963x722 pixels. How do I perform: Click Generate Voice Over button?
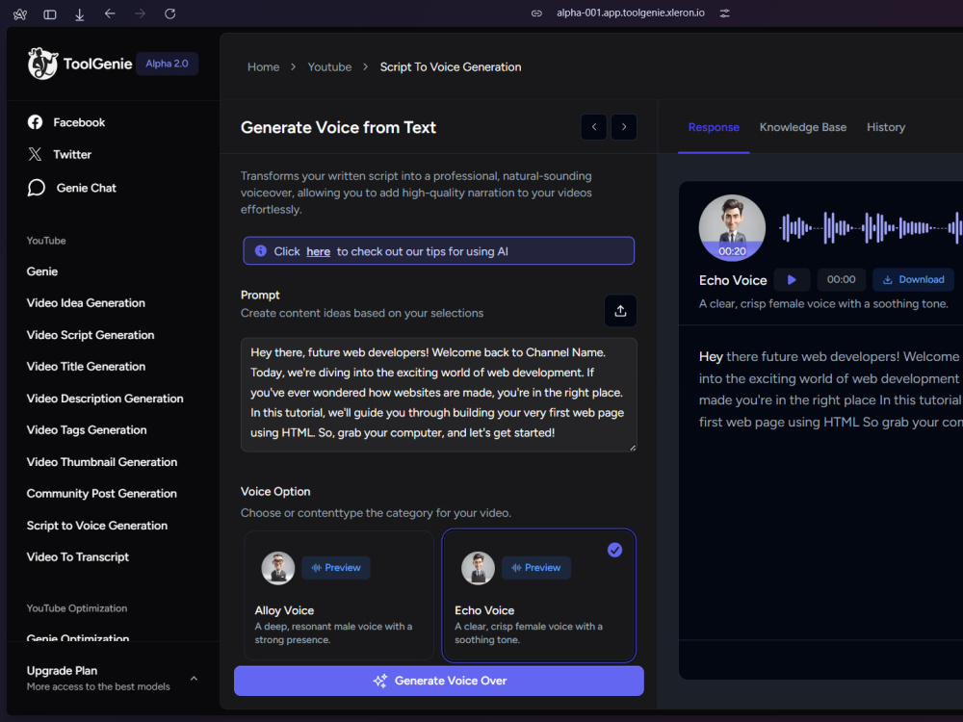[438, 681]
